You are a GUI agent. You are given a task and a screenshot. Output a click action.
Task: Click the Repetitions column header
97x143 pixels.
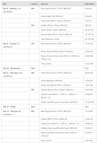[90, 4]
